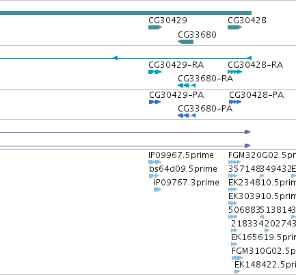Click the CG33680-RA transcript glyph
The image size is (296, 275).
[187, 86]
